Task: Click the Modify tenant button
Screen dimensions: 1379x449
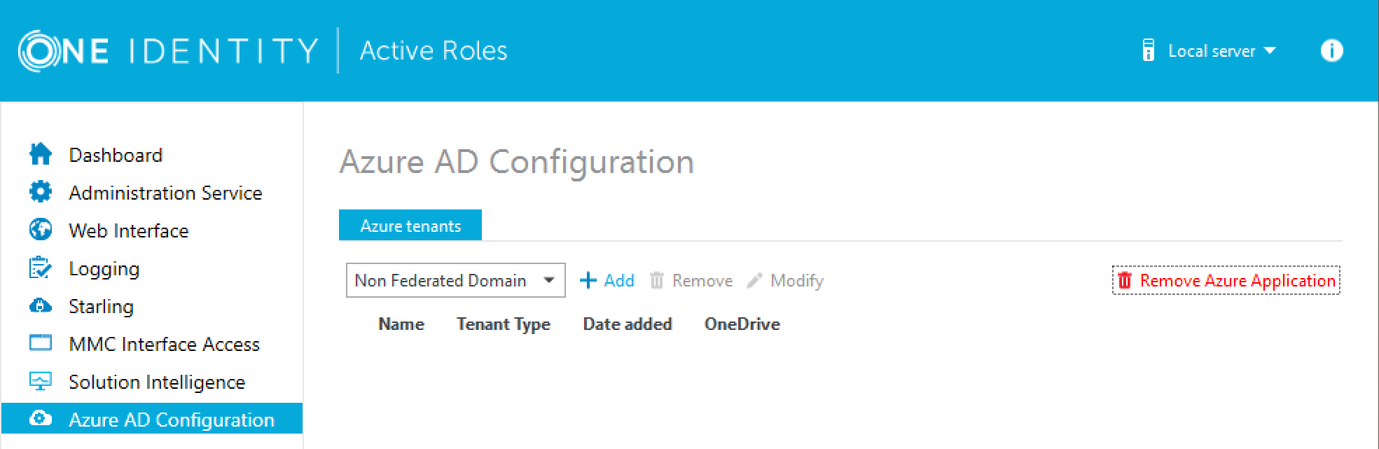Action: pos(785,280)
